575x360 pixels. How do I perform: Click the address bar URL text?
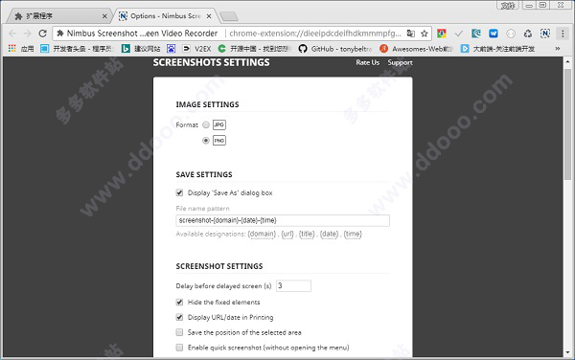(315, 34)
